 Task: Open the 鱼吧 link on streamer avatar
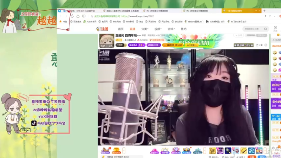click(103, 46)
